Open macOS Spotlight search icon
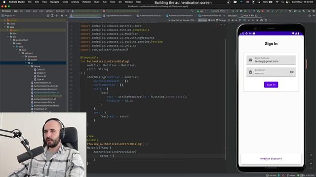Viewport: 316px width, 177px height. pos(282,2)
